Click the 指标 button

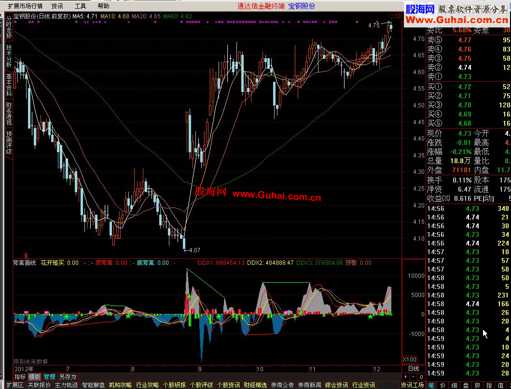click(x=20, y=376)
